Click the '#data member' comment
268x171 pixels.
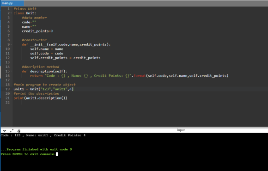[34, 18]
